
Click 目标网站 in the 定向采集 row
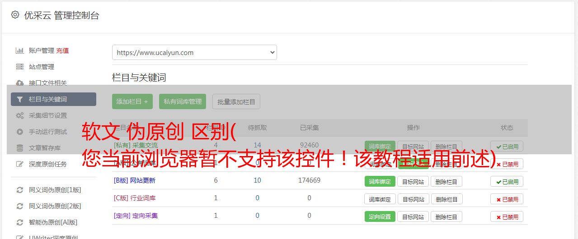413,216
